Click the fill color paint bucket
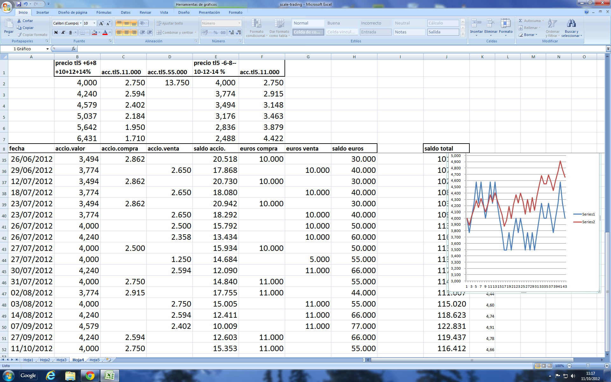This screenshot has height=382, width=611. click(x=94, y=32)
